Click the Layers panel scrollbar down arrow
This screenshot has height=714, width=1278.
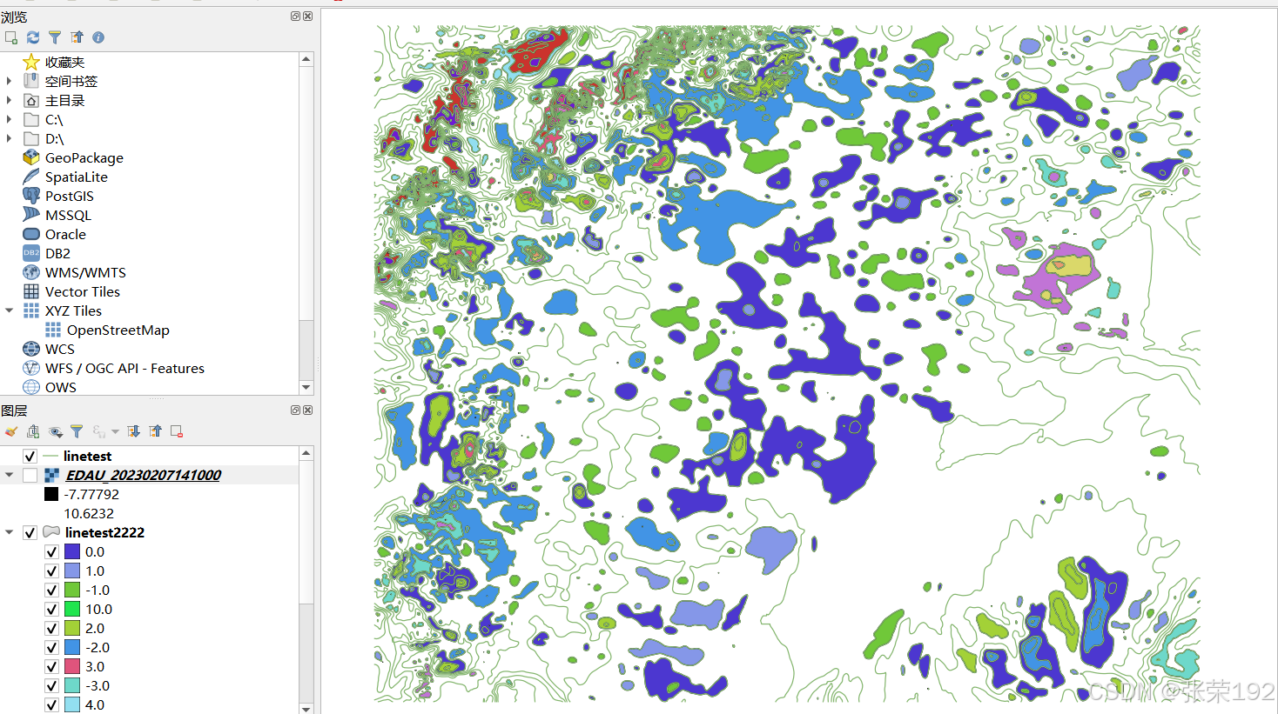point(306,707)
